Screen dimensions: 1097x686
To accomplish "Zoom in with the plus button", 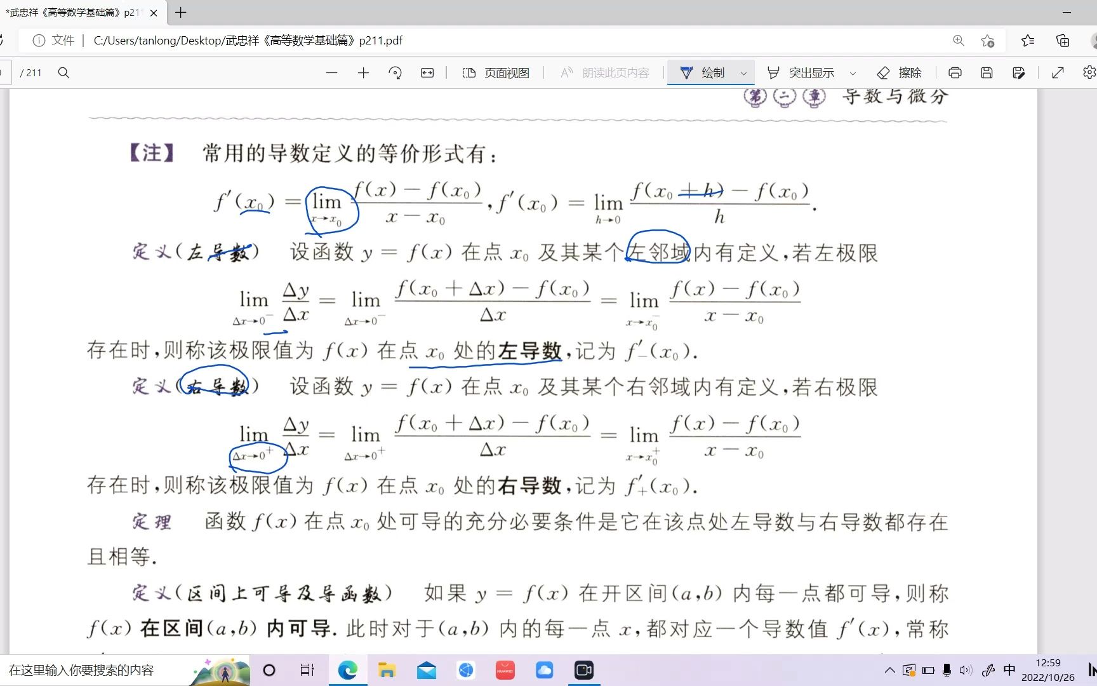I will click(x=363, y=72).
